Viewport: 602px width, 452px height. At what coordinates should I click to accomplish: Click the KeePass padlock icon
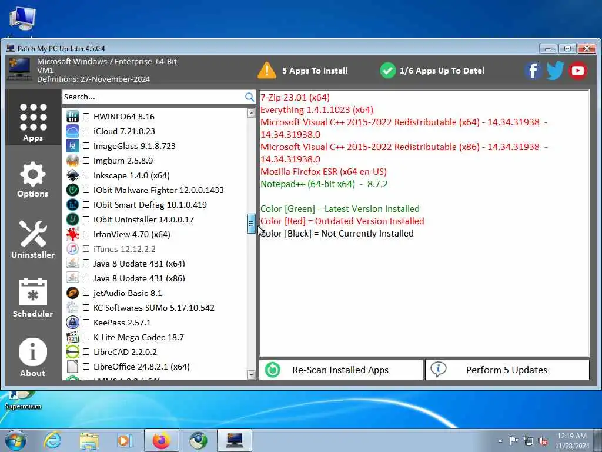pyautogui.click(x=72, y=322)
